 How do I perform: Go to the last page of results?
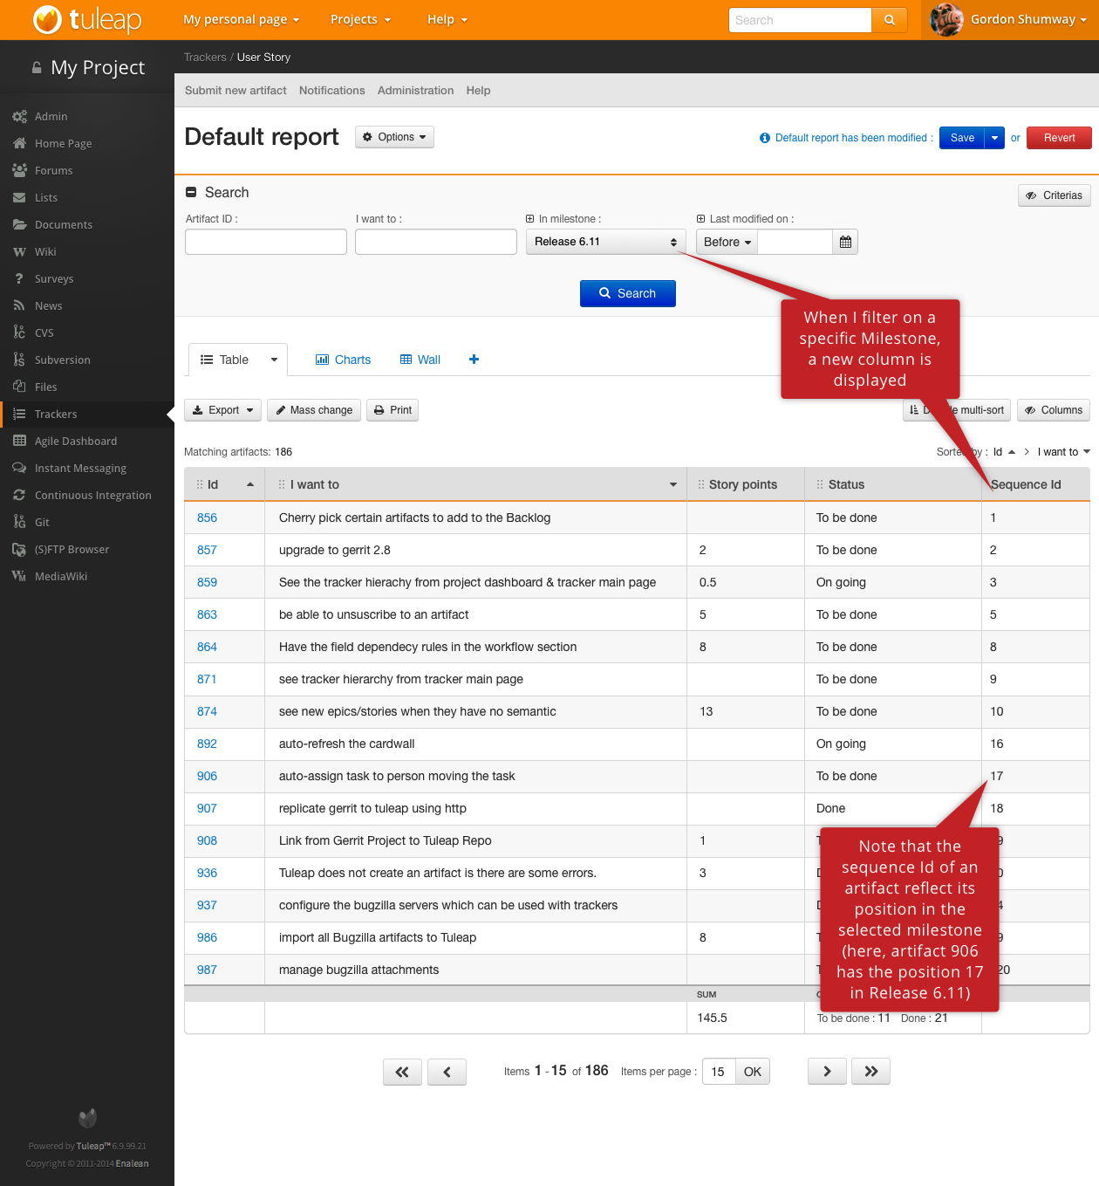point(870,1072)
